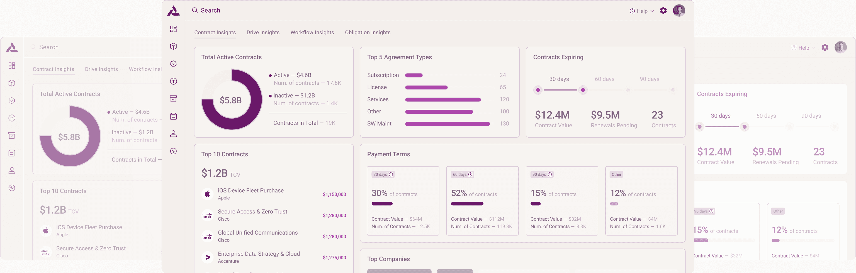Open archive box icon in left background window
Screen dimensions: 856x273
12,135
